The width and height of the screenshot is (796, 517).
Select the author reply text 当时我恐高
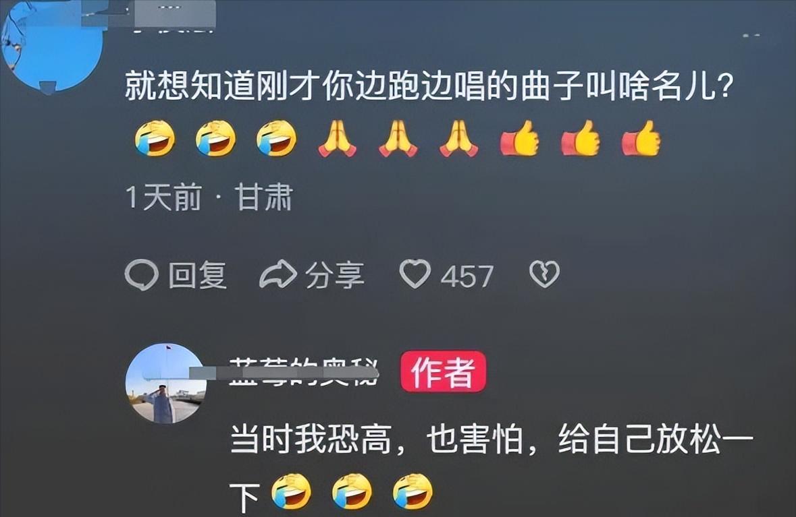pyautogui.click(x=311, y=439)
